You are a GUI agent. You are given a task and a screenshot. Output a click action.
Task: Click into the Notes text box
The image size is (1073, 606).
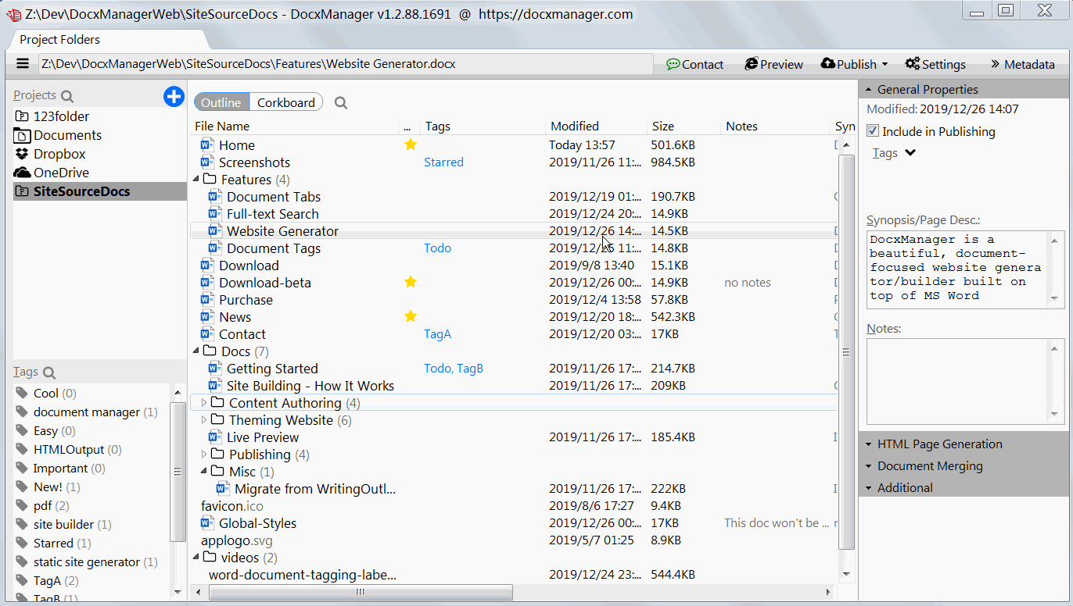coord(958,381)
